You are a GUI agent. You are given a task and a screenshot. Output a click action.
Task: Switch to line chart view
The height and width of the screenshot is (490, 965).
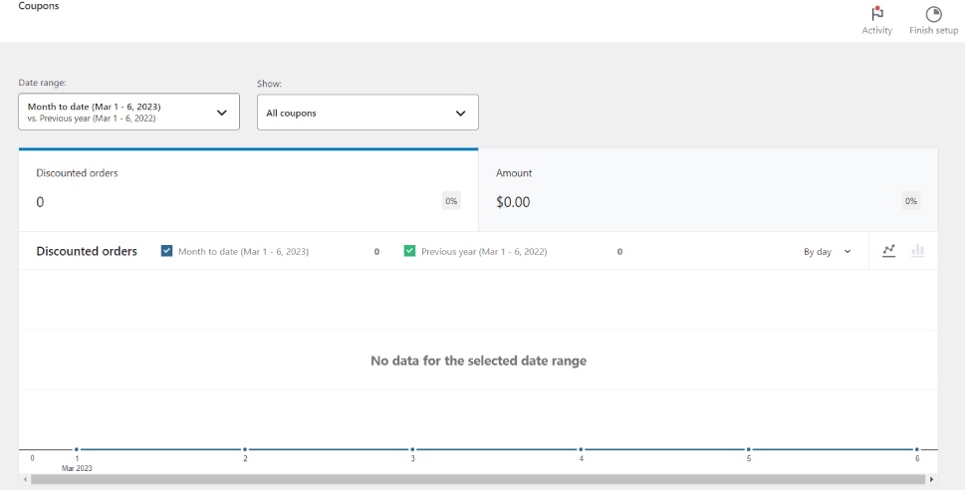(888, 251)
